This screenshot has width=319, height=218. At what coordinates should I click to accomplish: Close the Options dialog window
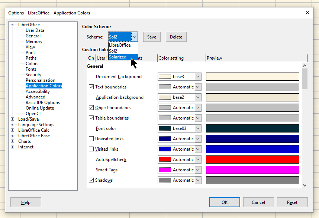point(307,13)
